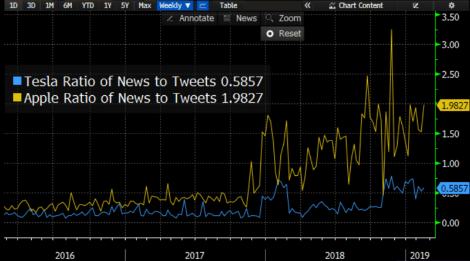Select the YTD time range
Screen dimensions: 470x261
[x=88, y=5]
